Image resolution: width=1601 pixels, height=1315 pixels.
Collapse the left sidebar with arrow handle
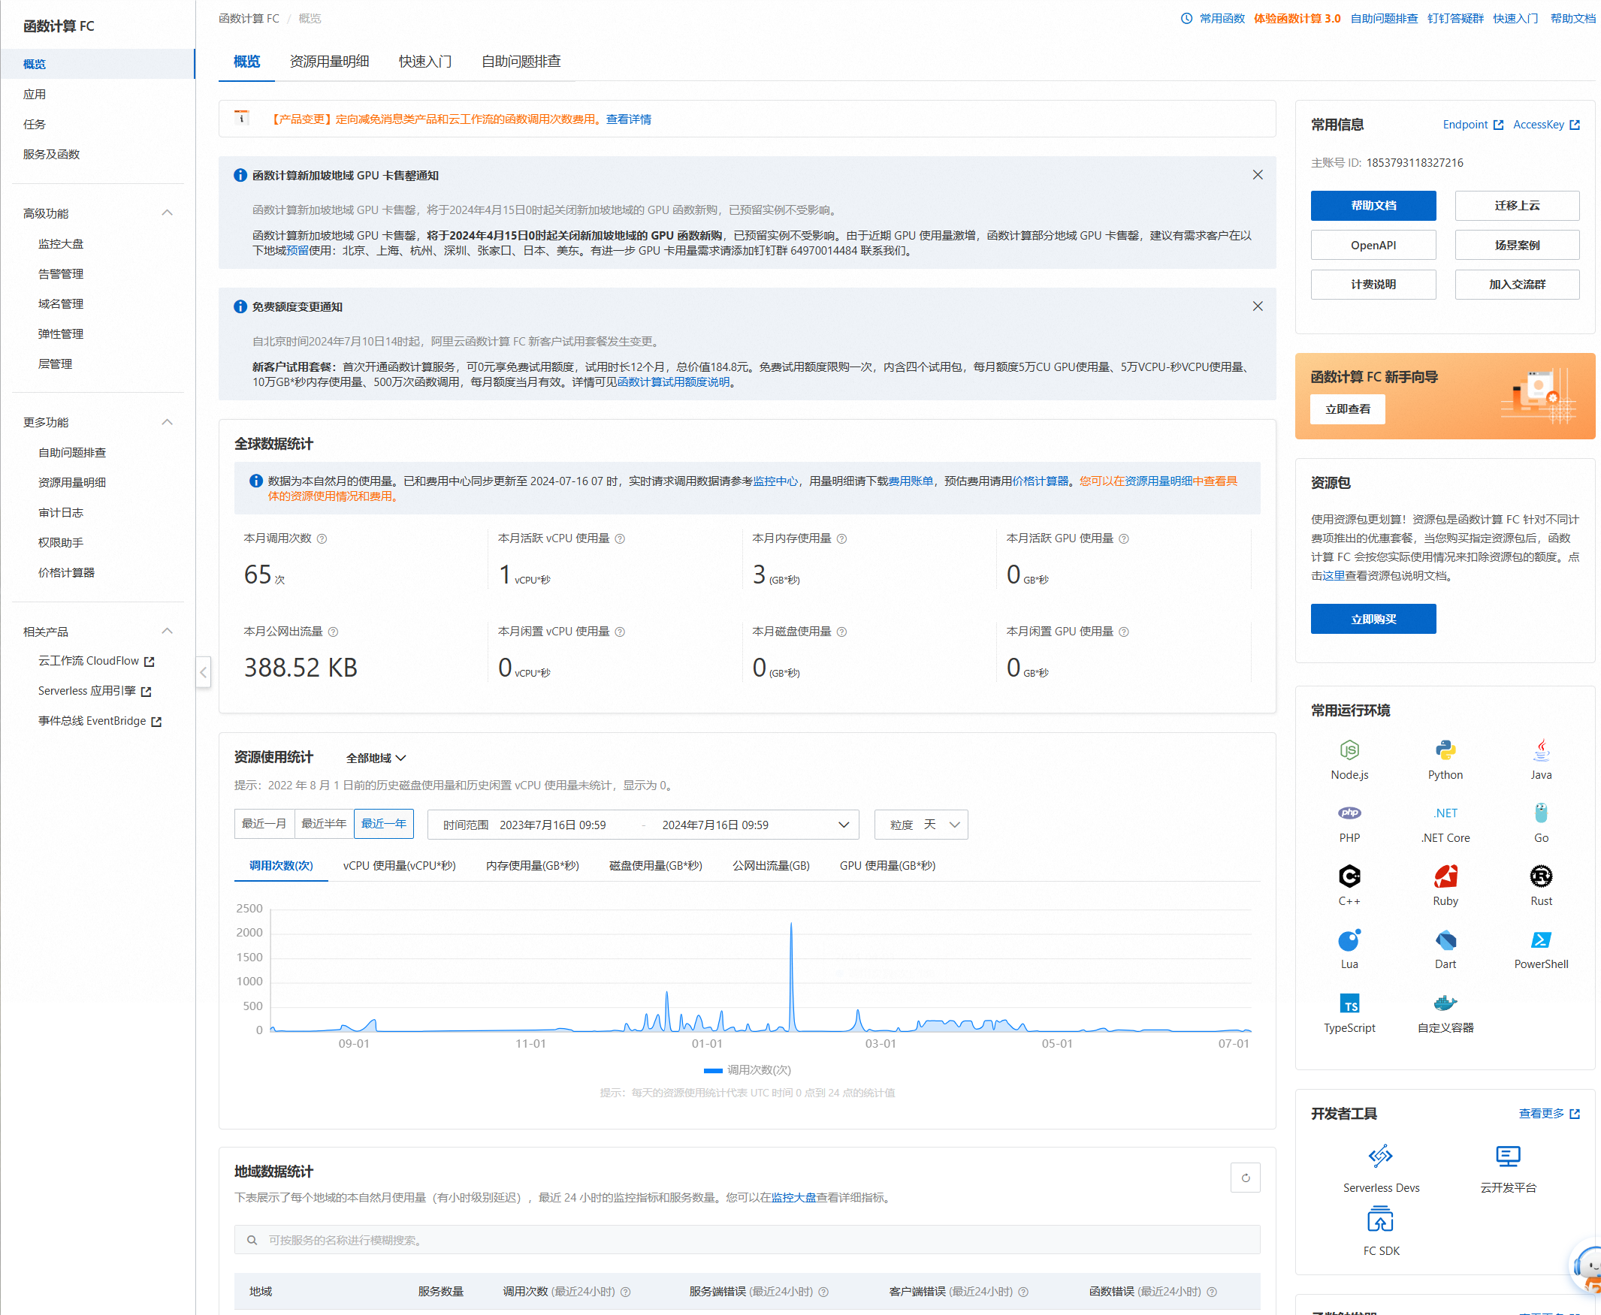[x=203, y=672]
